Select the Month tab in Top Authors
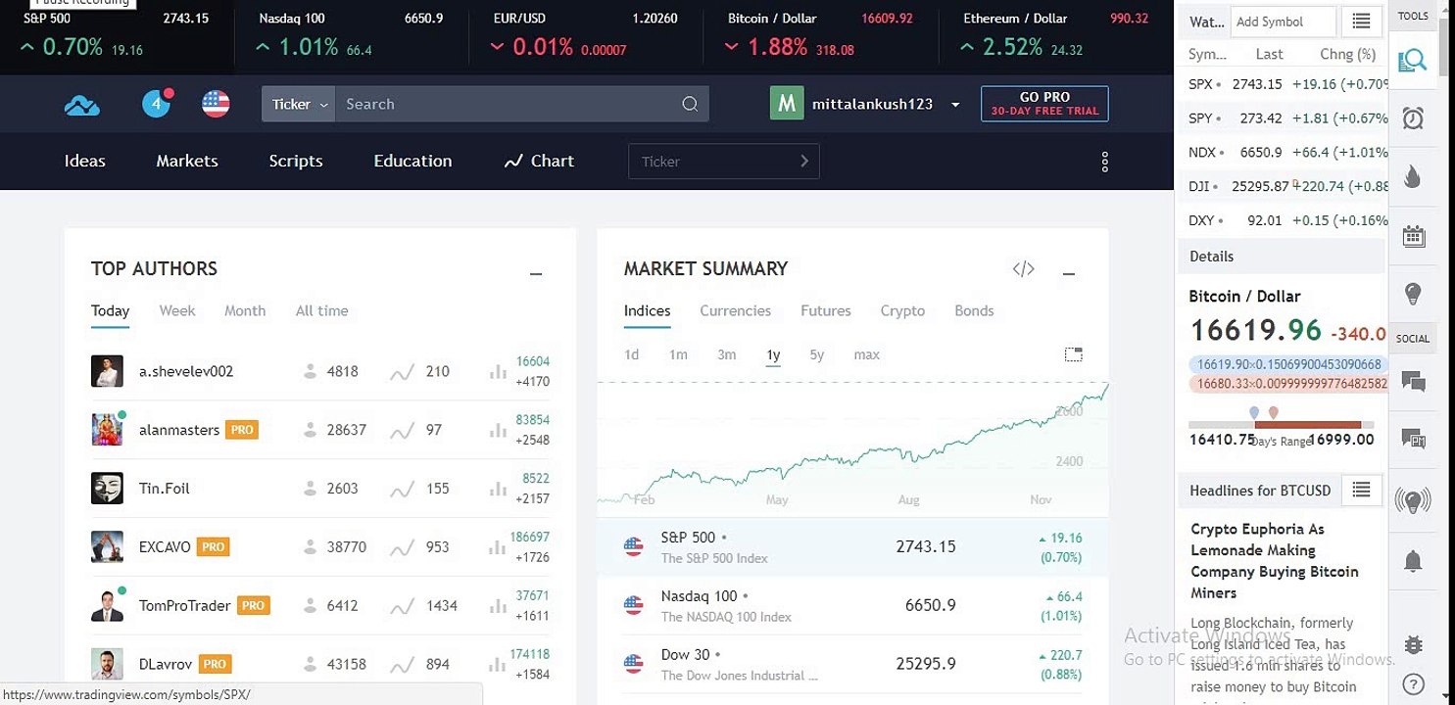This screenshot has height=705, width=1455. [x=245, y=310]
